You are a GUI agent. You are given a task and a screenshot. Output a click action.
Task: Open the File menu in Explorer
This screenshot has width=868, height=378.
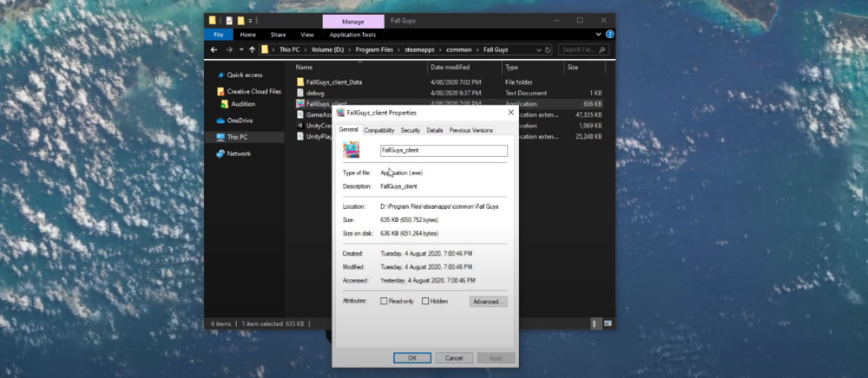click(x=219, y=35)
